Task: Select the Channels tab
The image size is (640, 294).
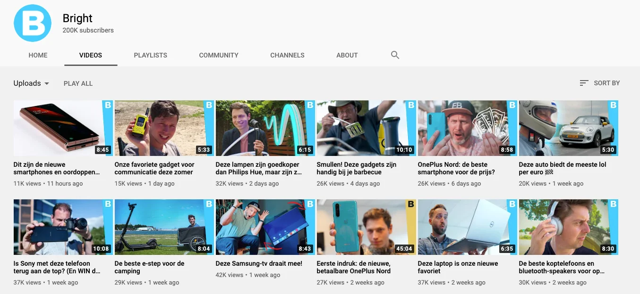Action: pyautogui.click(x=287, y=55)
